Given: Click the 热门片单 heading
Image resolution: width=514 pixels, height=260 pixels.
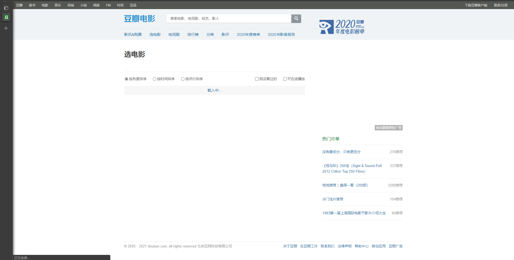Looking at the screenshot, I should pyautogui.click(x=331, y=139).
